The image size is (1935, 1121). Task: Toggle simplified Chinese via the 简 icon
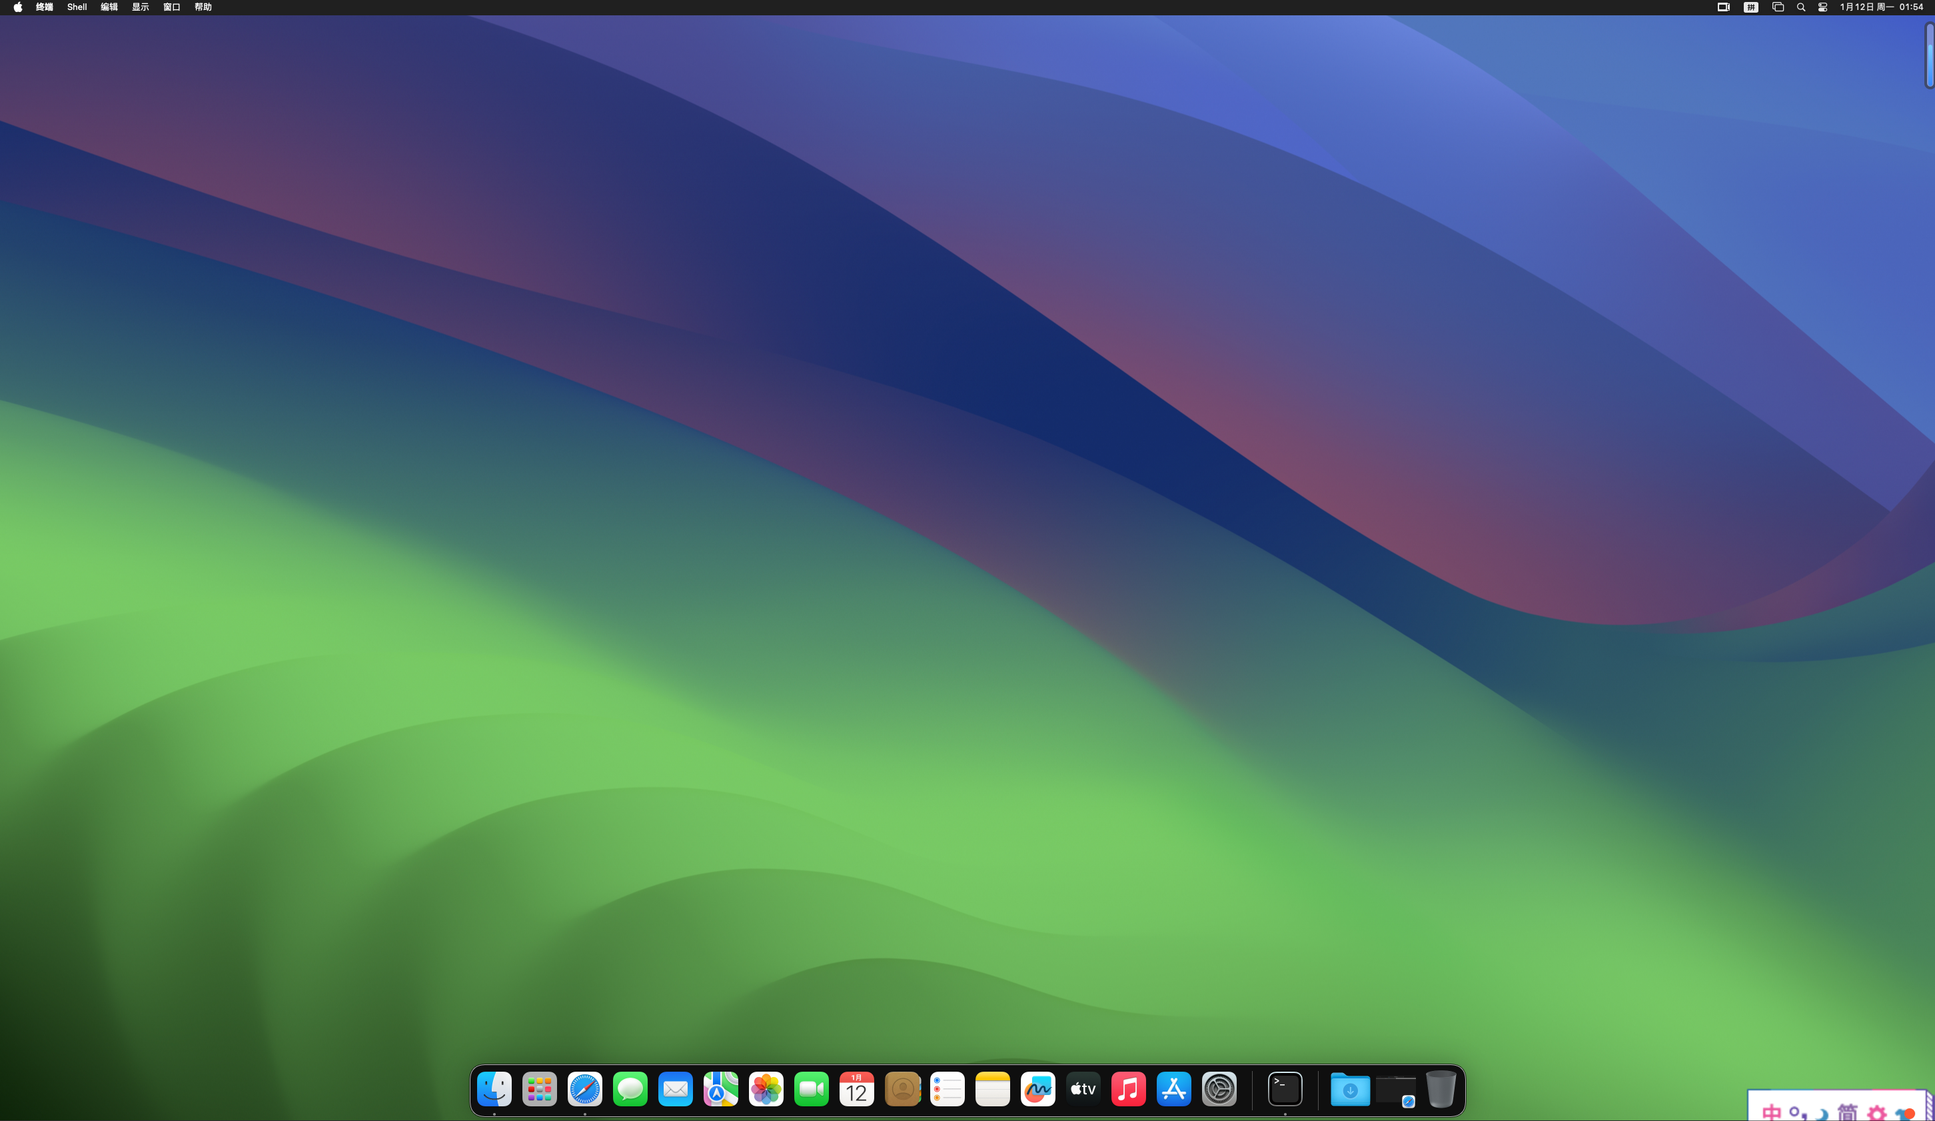coord(1848,1113)
